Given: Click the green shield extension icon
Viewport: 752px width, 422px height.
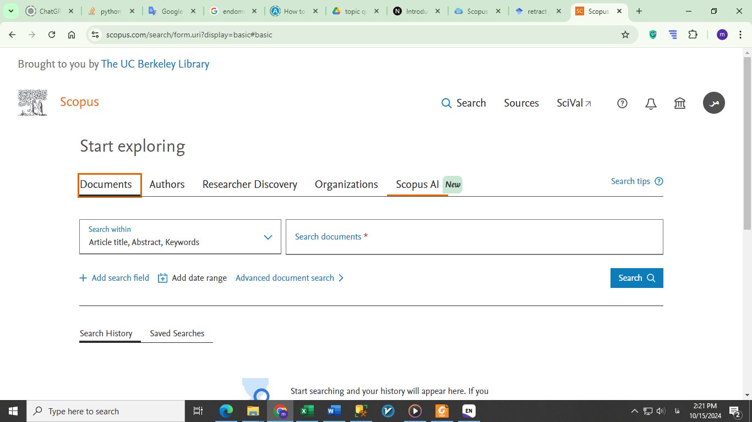Looking at the screenshot, I should pos(653,35).
